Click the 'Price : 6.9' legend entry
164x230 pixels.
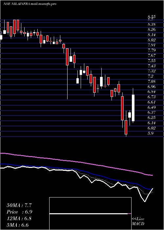coord(19,212)
